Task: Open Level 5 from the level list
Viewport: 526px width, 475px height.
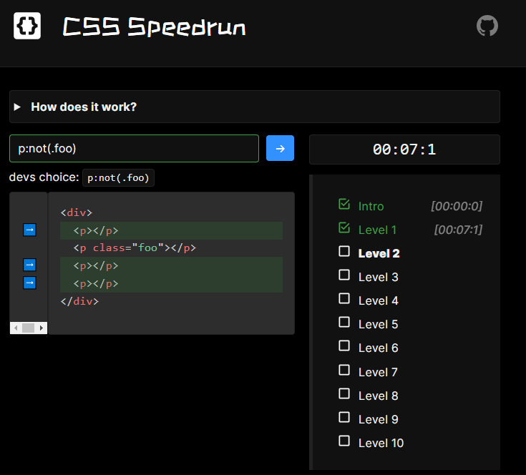Action: point(378,324)
